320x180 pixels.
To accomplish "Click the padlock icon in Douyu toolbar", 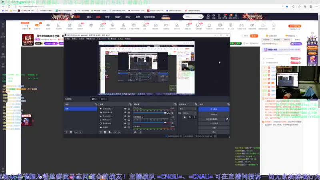I will coord(263,25).
